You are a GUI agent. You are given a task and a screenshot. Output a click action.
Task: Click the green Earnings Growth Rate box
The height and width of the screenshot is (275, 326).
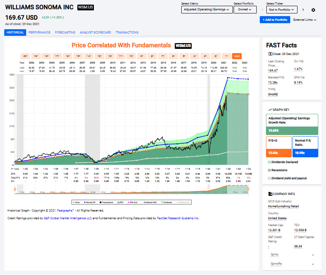pyautogui.click(x=292, y=124)
